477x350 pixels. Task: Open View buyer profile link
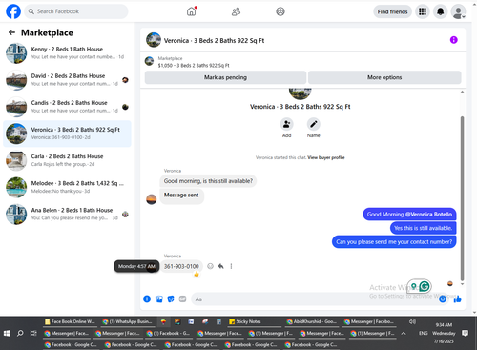(x=326, y=157)
